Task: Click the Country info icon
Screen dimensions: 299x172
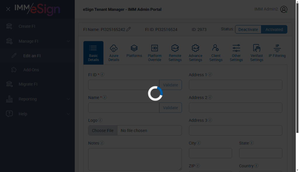Action: (x=256, y=166)
